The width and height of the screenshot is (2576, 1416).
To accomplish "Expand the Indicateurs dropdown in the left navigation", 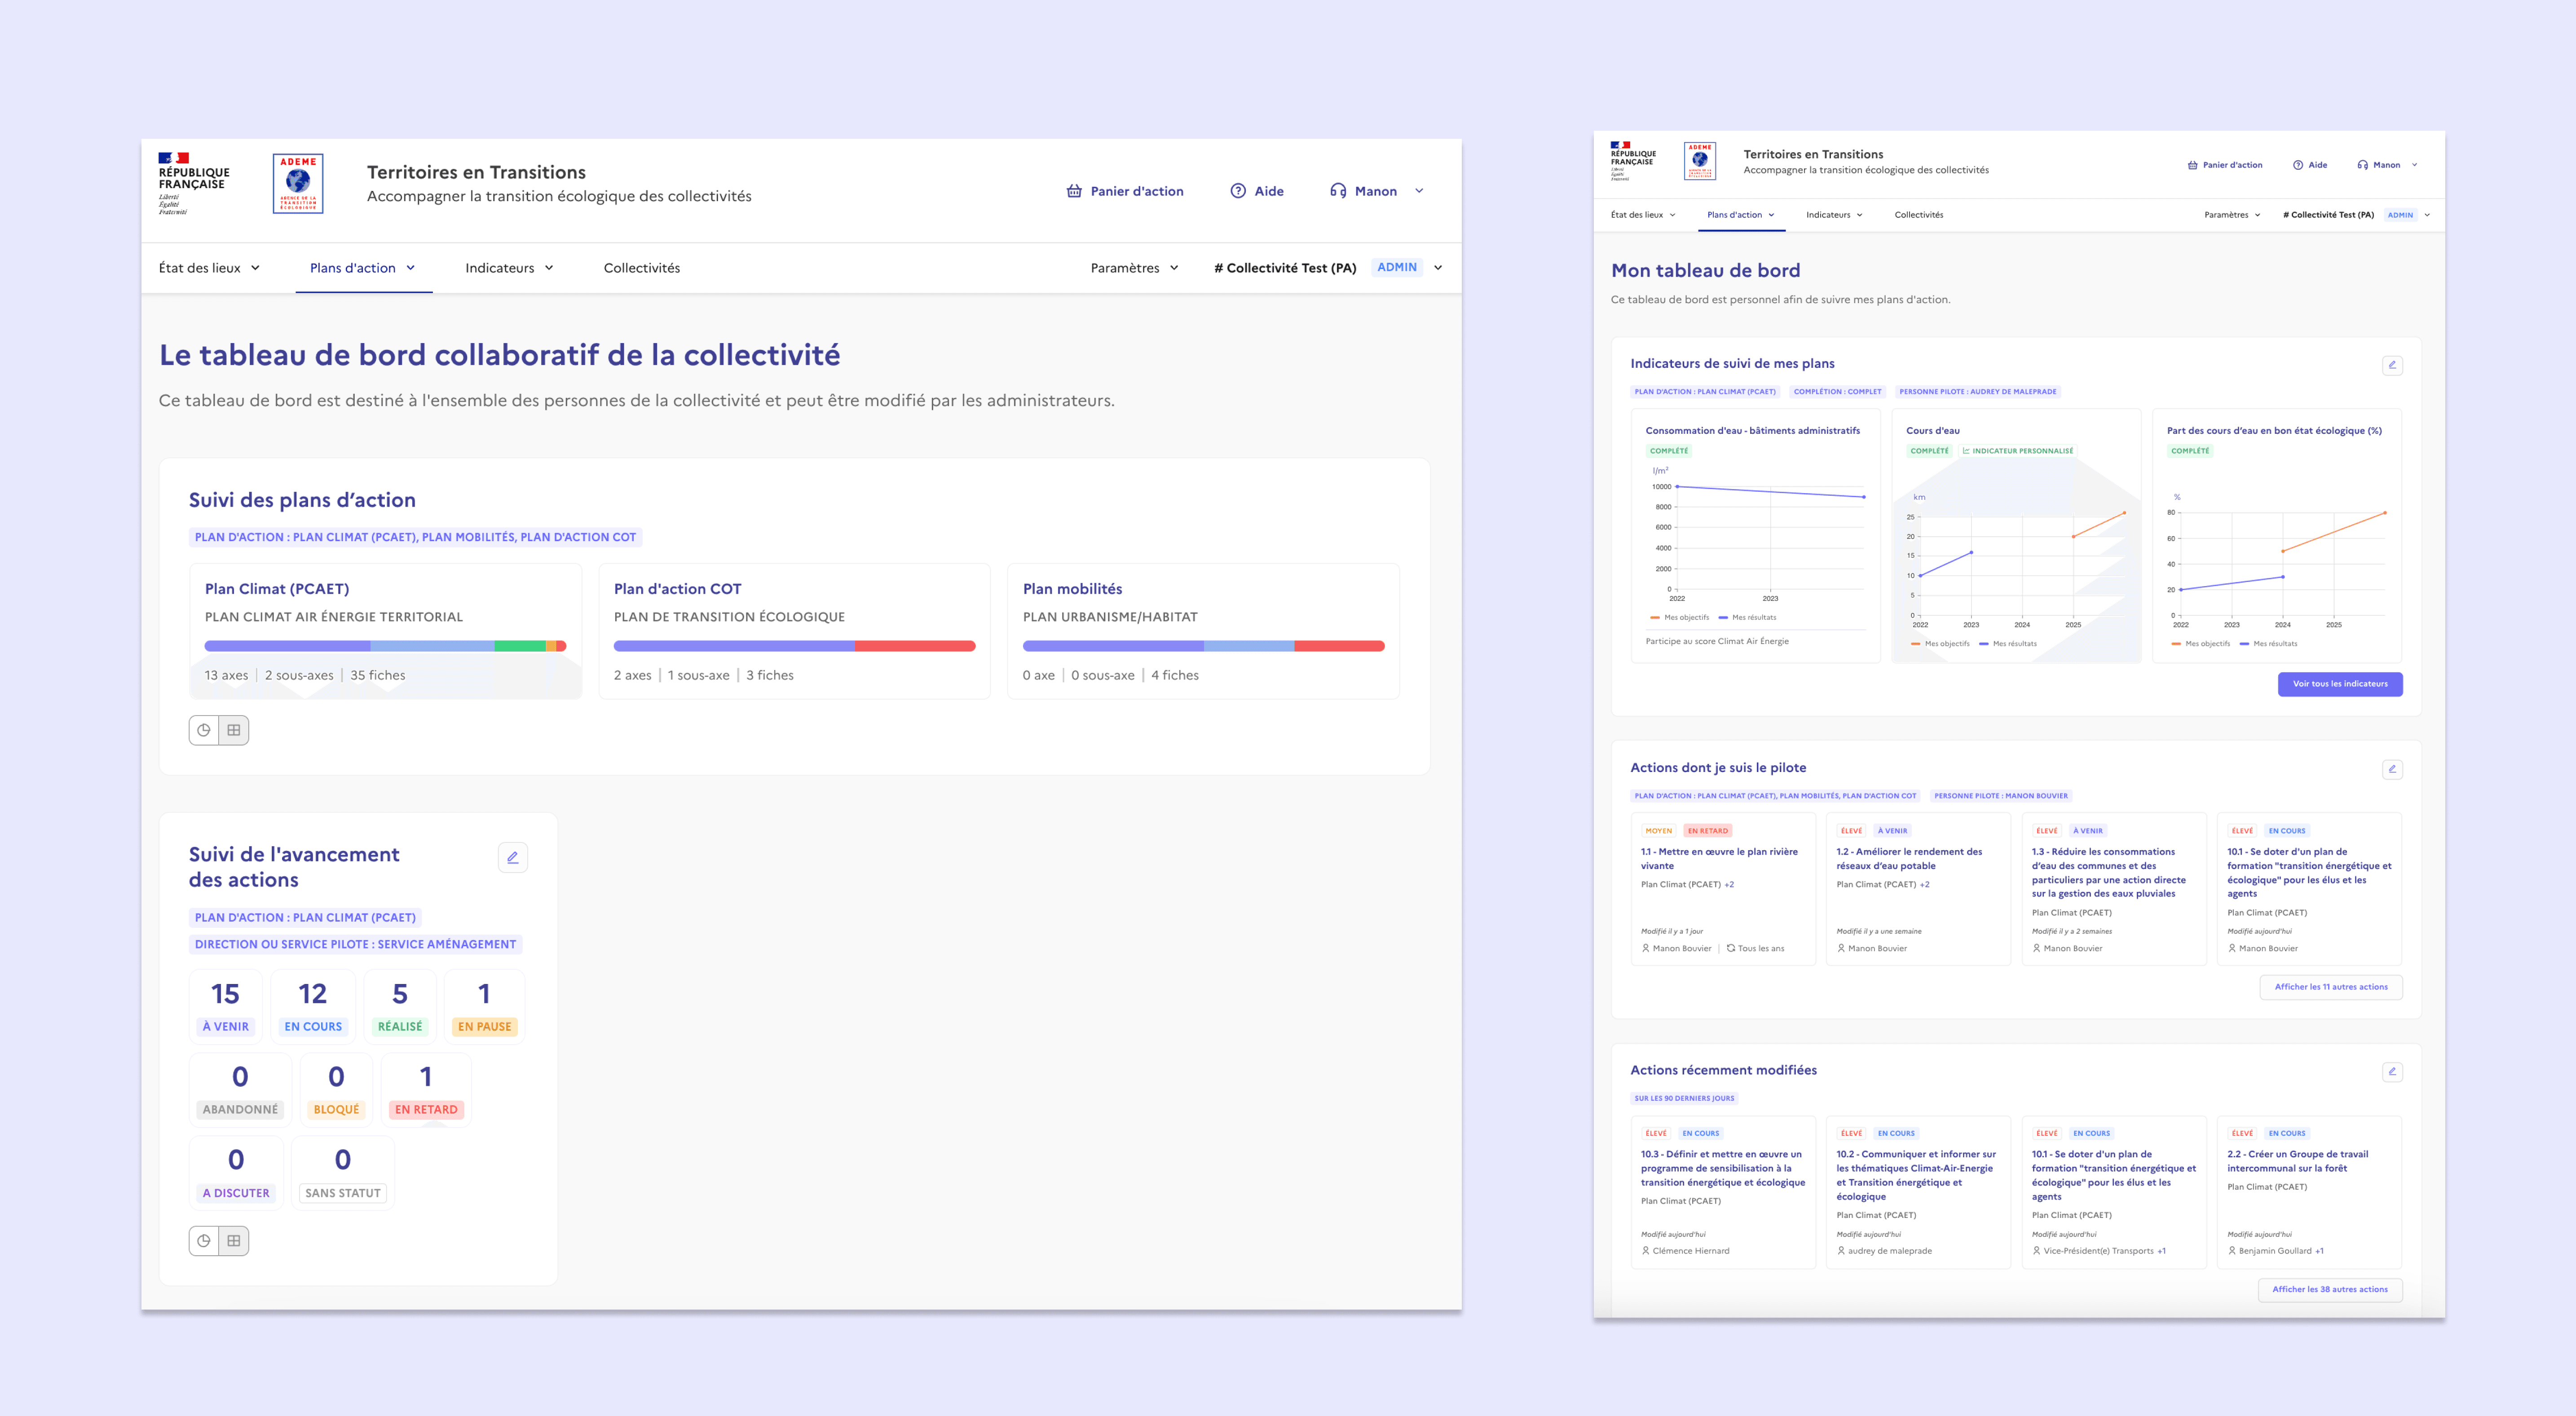I will tap(509, 268).
